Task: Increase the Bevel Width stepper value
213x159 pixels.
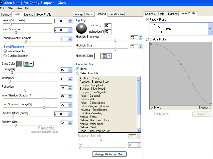Action: coord(70,20)
